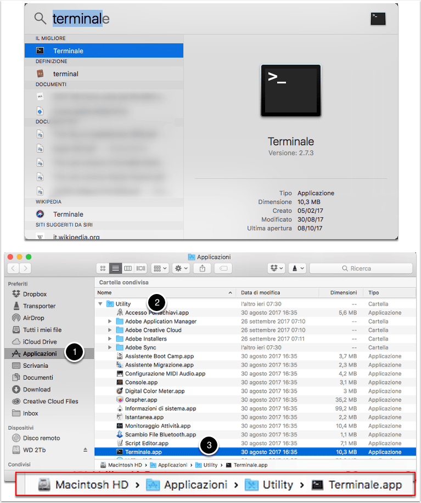Select Applicazioni in the sidebar
421x503 pixels.
49,353
